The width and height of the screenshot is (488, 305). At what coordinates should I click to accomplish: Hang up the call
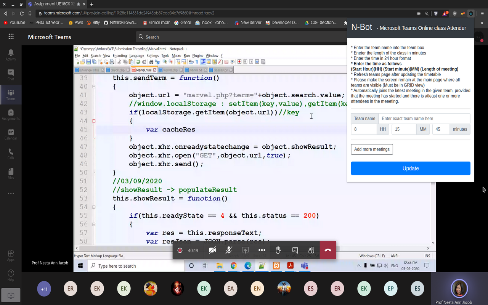(328, 250)
